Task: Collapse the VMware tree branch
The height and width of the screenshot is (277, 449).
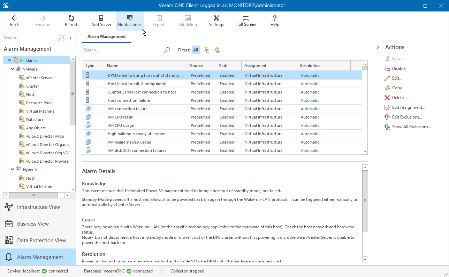Action: (13, 69)
